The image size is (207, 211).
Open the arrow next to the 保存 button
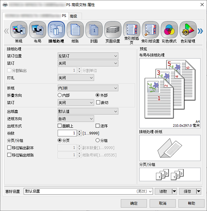click(x=199, y=191)
